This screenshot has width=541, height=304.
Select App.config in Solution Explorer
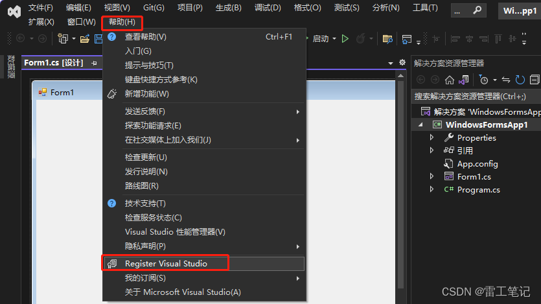478,163
